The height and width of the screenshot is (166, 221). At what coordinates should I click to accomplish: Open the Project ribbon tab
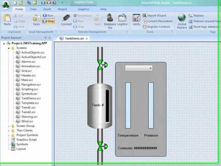63,9
